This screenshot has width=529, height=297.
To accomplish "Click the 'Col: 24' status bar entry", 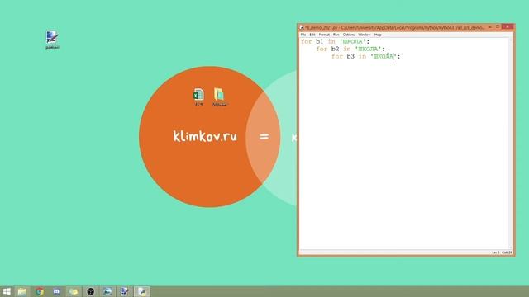I will (x=507, y=252).
